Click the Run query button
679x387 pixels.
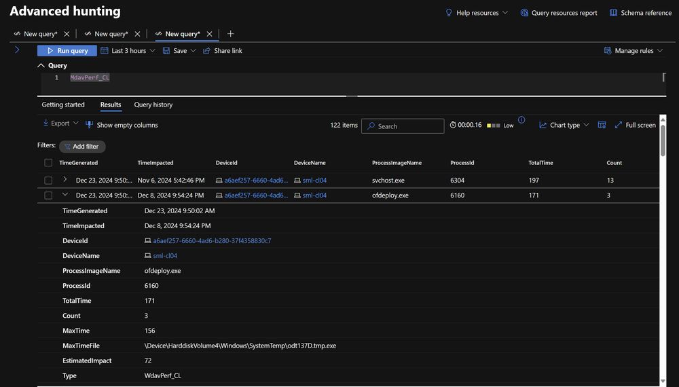pyautogui.click(x=69, y=51)
